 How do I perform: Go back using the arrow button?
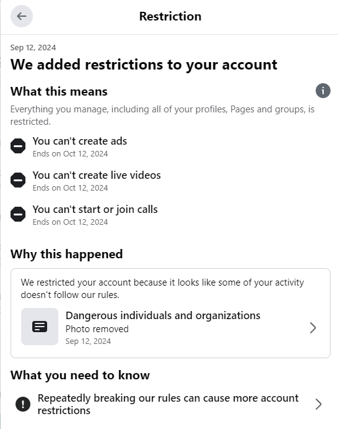click(22, 16)
